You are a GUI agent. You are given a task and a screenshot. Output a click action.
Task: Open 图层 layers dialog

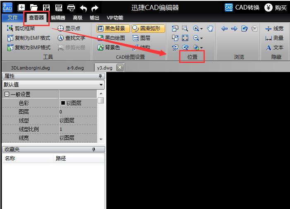(141, 38)
